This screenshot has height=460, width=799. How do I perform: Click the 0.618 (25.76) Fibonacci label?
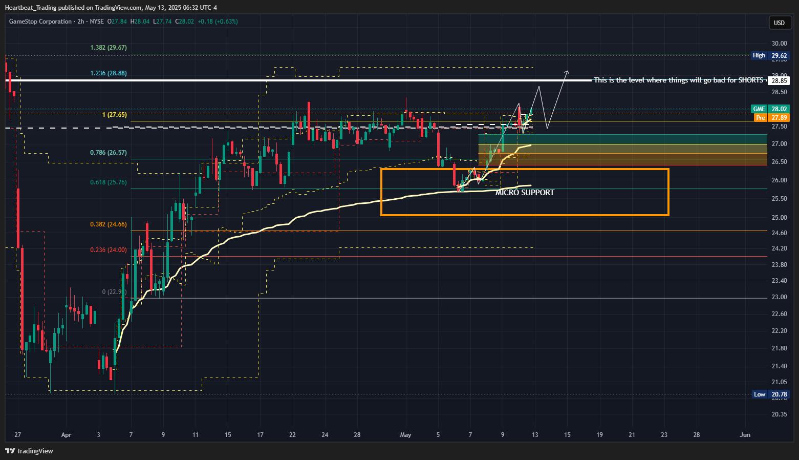point(109,182)
